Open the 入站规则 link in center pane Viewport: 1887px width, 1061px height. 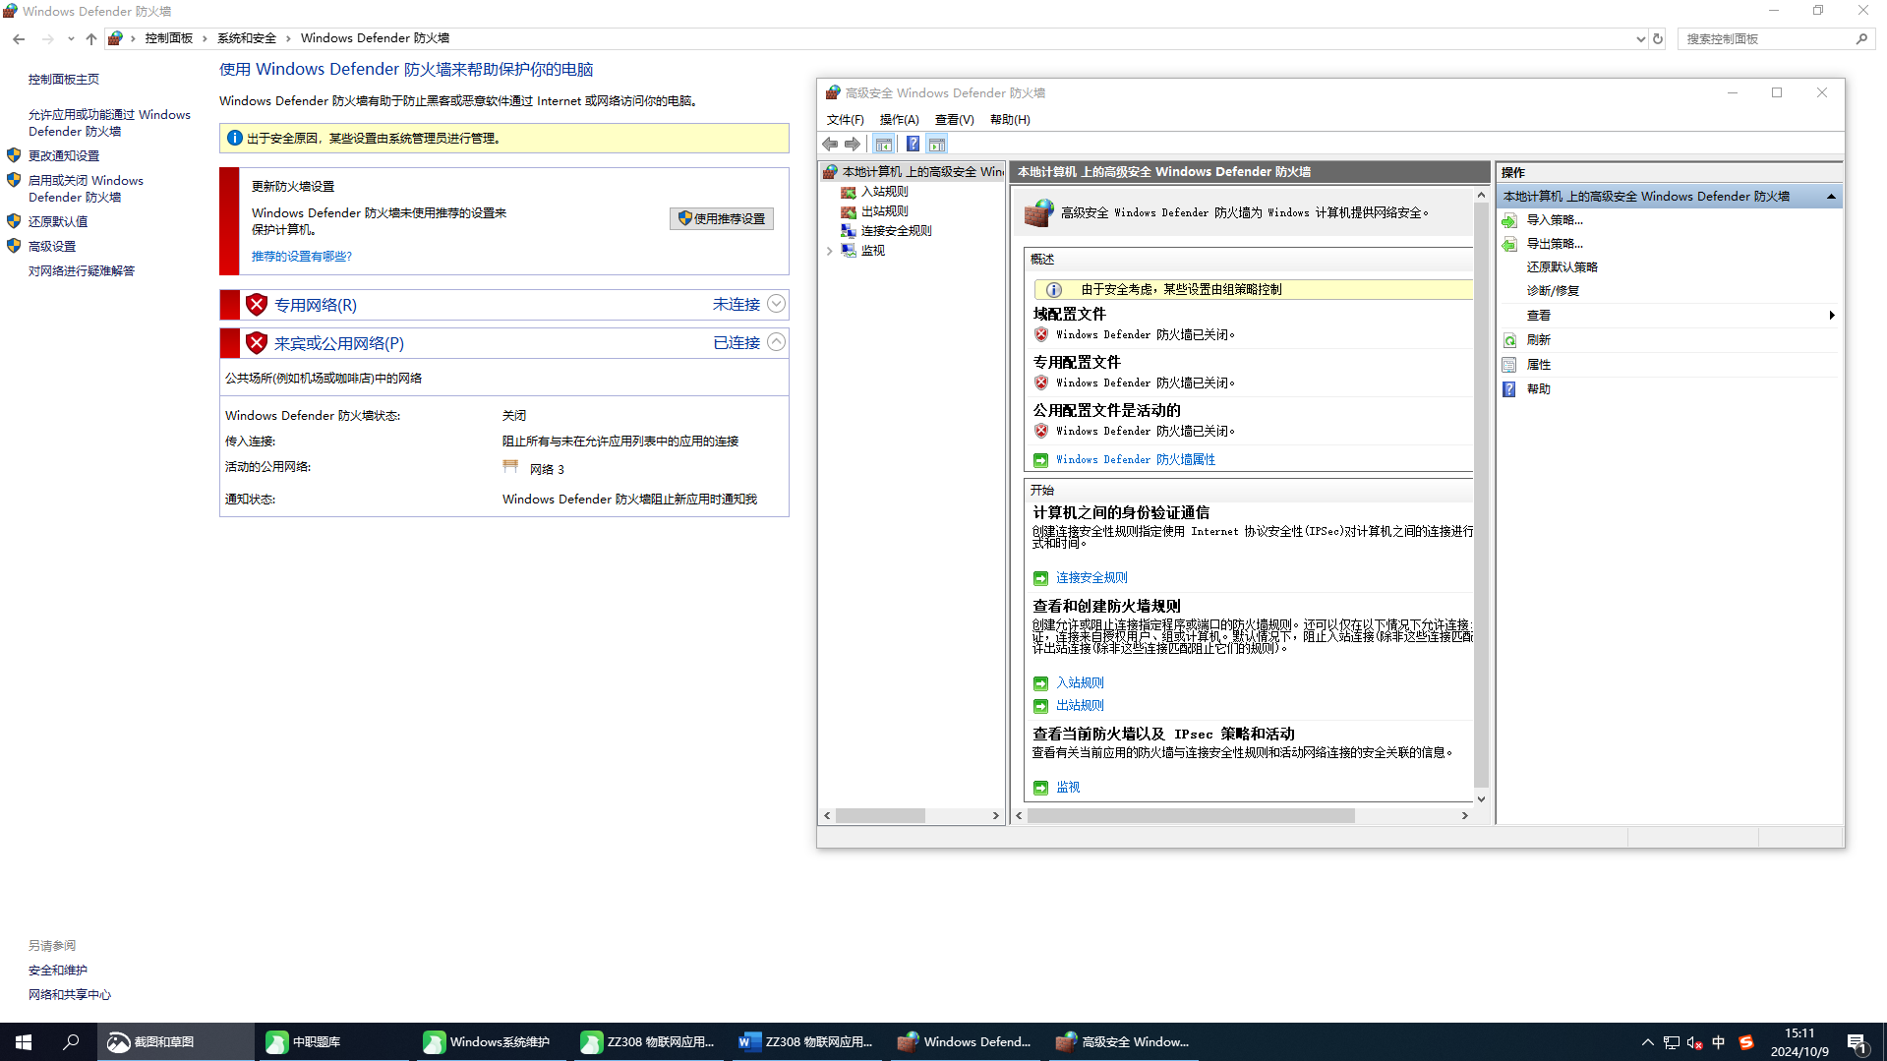coord(1080,683)
